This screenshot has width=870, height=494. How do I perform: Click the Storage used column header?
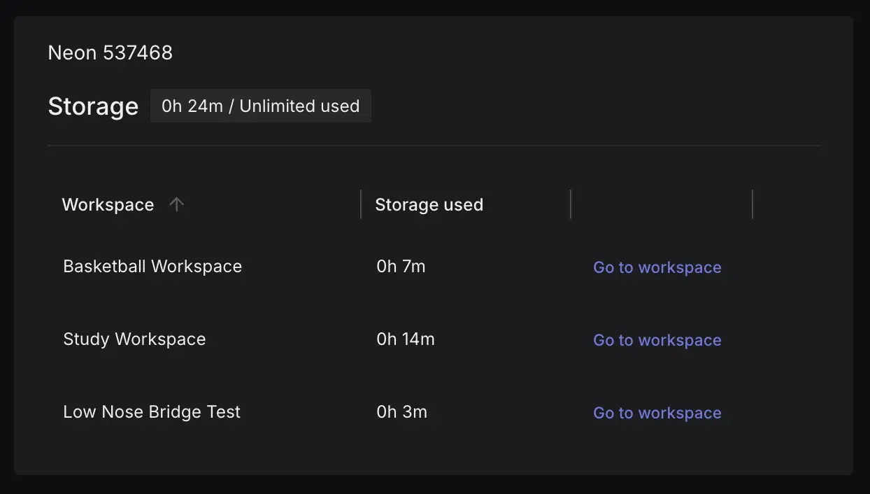(429, 204)
